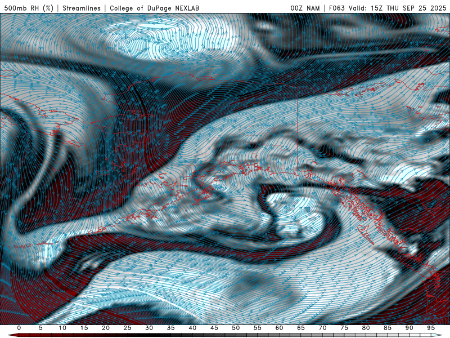
Task: Click the colorbar label '15'
Action: (x=84, y=328)
